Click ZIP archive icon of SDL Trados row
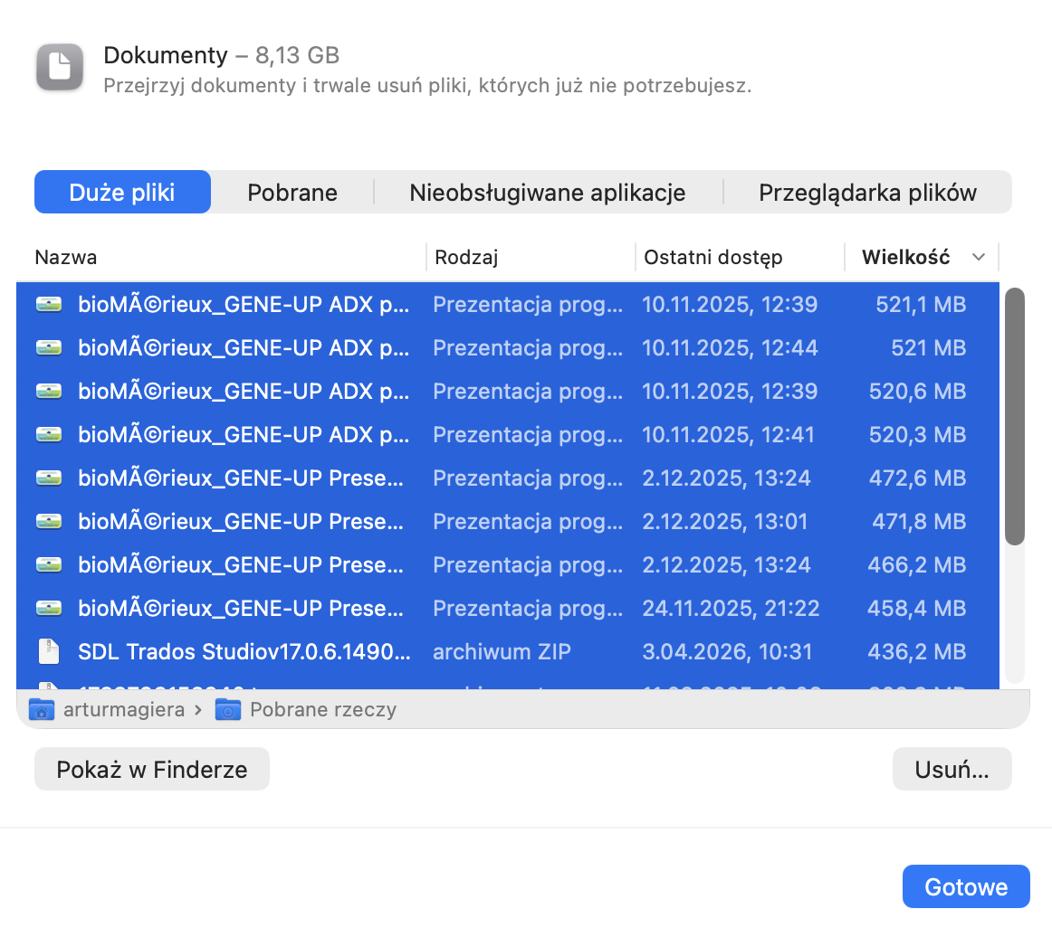The height and width of the screenshot is (928, 1052). (x=49, y=651)
